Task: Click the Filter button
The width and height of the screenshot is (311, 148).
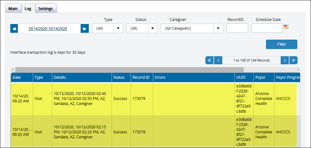Action: [281, 44]
